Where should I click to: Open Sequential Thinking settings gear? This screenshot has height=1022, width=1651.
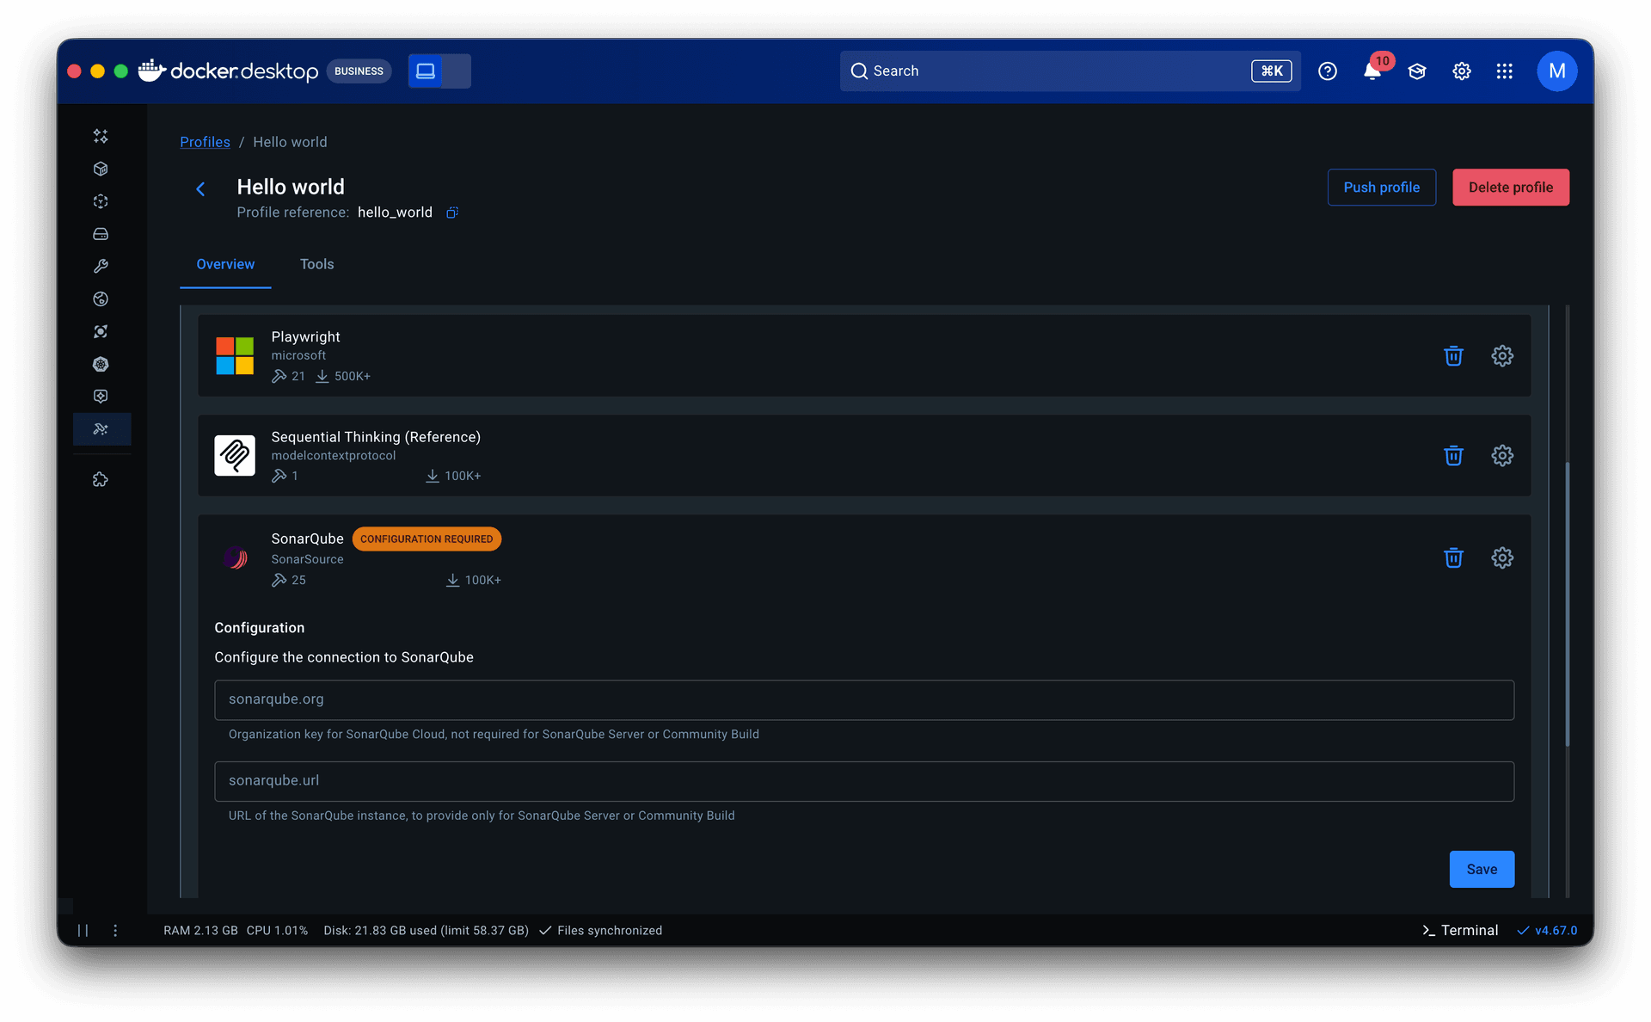coord(1501,455)
